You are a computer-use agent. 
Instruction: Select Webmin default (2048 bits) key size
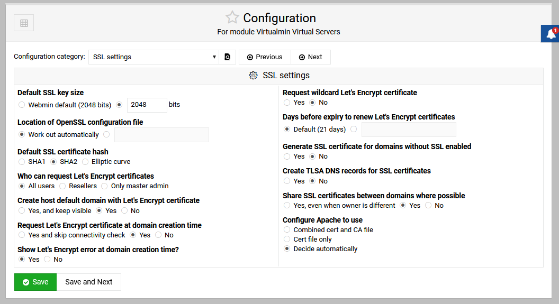(22, 105)
